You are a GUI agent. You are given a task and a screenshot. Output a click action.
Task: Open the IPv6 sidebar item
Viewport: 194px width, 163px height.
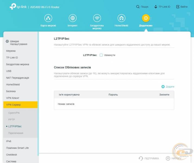(9, 141)
